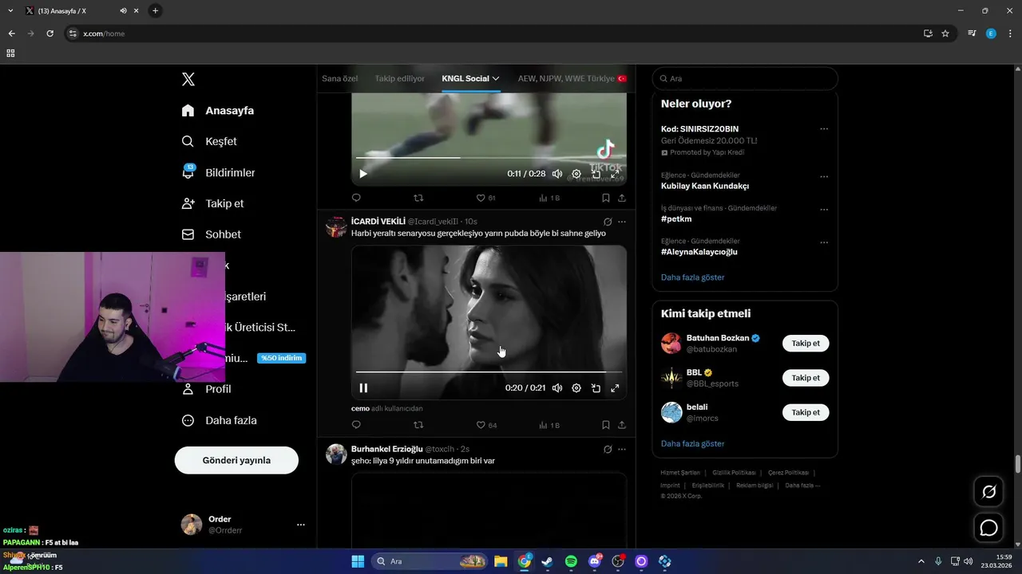1022x574 pixels.
Task: Play the TikTok football video
Action: point(363,174)
